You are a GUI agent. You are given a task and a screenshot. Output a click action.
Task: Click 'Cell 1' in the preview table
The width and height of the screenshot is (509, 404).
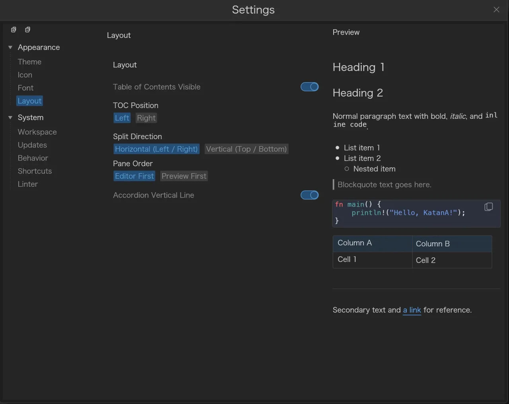pos(347,259)
